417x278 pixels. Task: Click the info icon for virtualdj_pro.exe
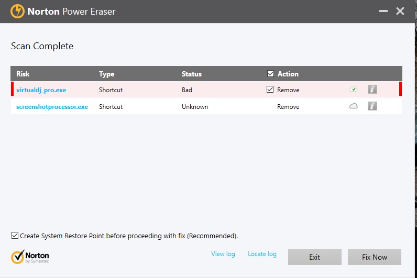click(x=372, y=90)
